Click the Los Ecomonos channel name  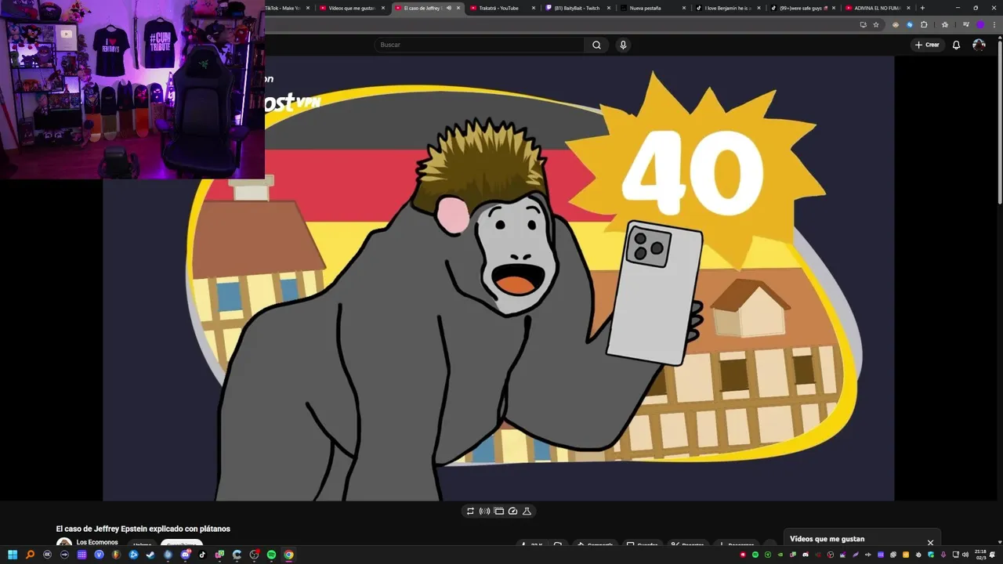point(97,542)
